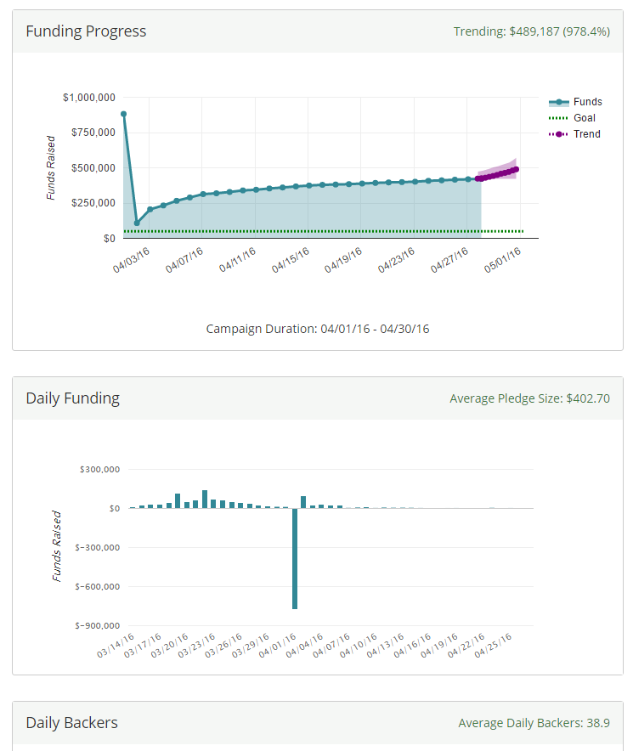Click the positive bar right after the negative bar

pos(303,502)
